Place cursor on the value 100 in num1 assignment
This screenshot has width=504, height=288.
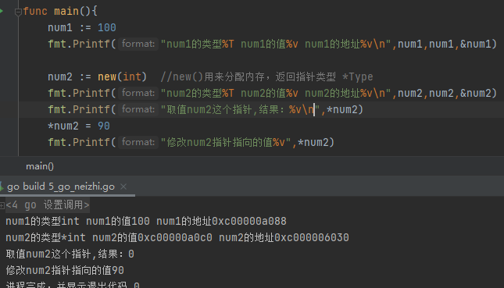pyautogui.click(x=107, y=27)
